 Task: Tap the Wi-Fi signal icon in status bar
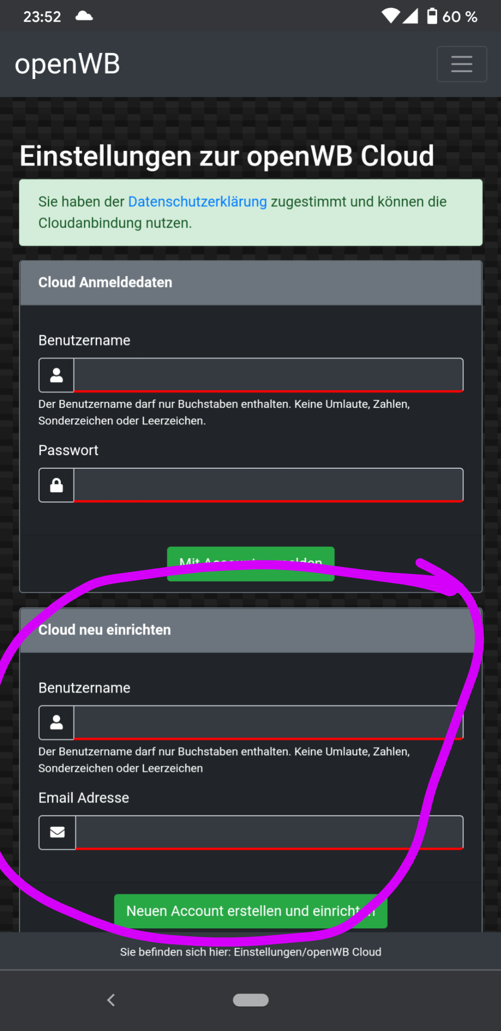pyautogui.click(x=390, y=16)
